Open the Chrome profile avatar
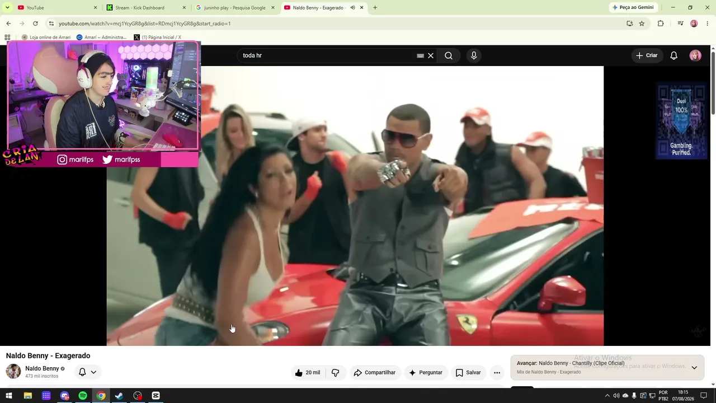This screenshot has height=403, width=716. 694,24
